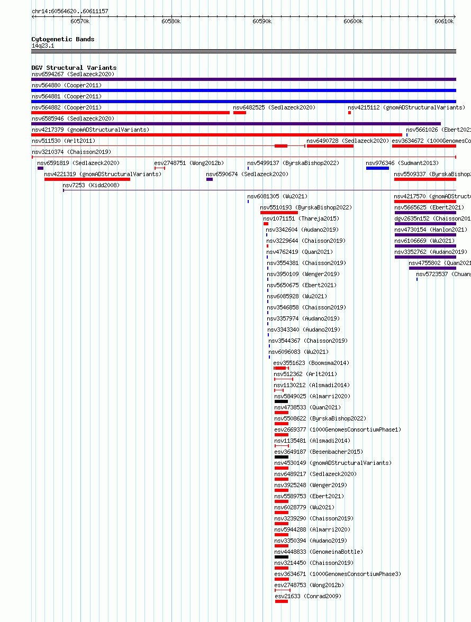The height and width of the screenshot is (622, 471).
Task: Open nsv3210374 (Chaisson2019) entry
Action: (71, 152)
